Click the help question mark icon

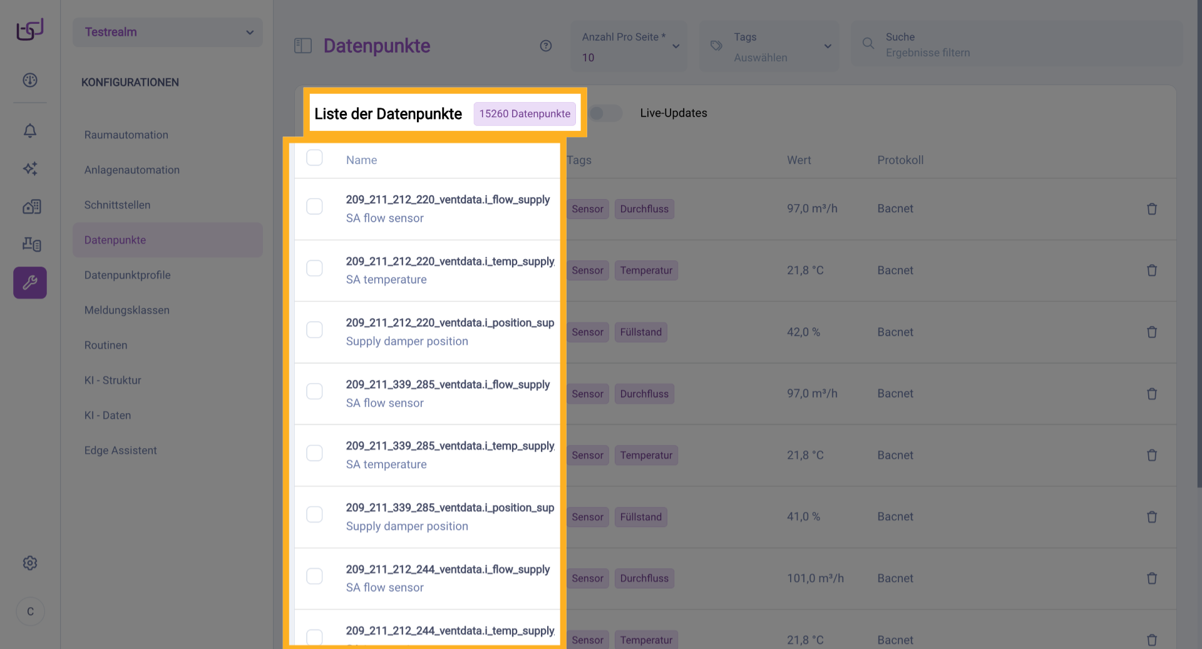click(x=546, y=46)
